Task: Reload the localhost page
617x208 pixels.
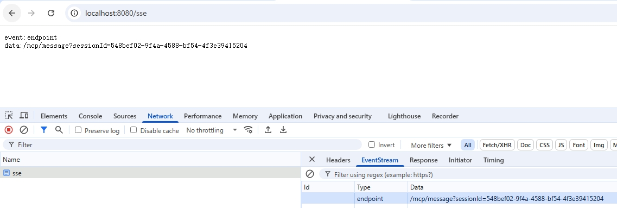Action: 51,13
